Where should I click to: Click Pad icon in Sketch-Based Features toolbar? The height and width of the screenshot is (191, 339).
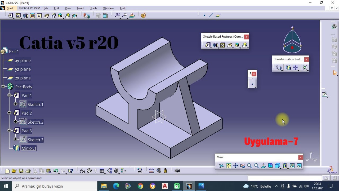208,45
